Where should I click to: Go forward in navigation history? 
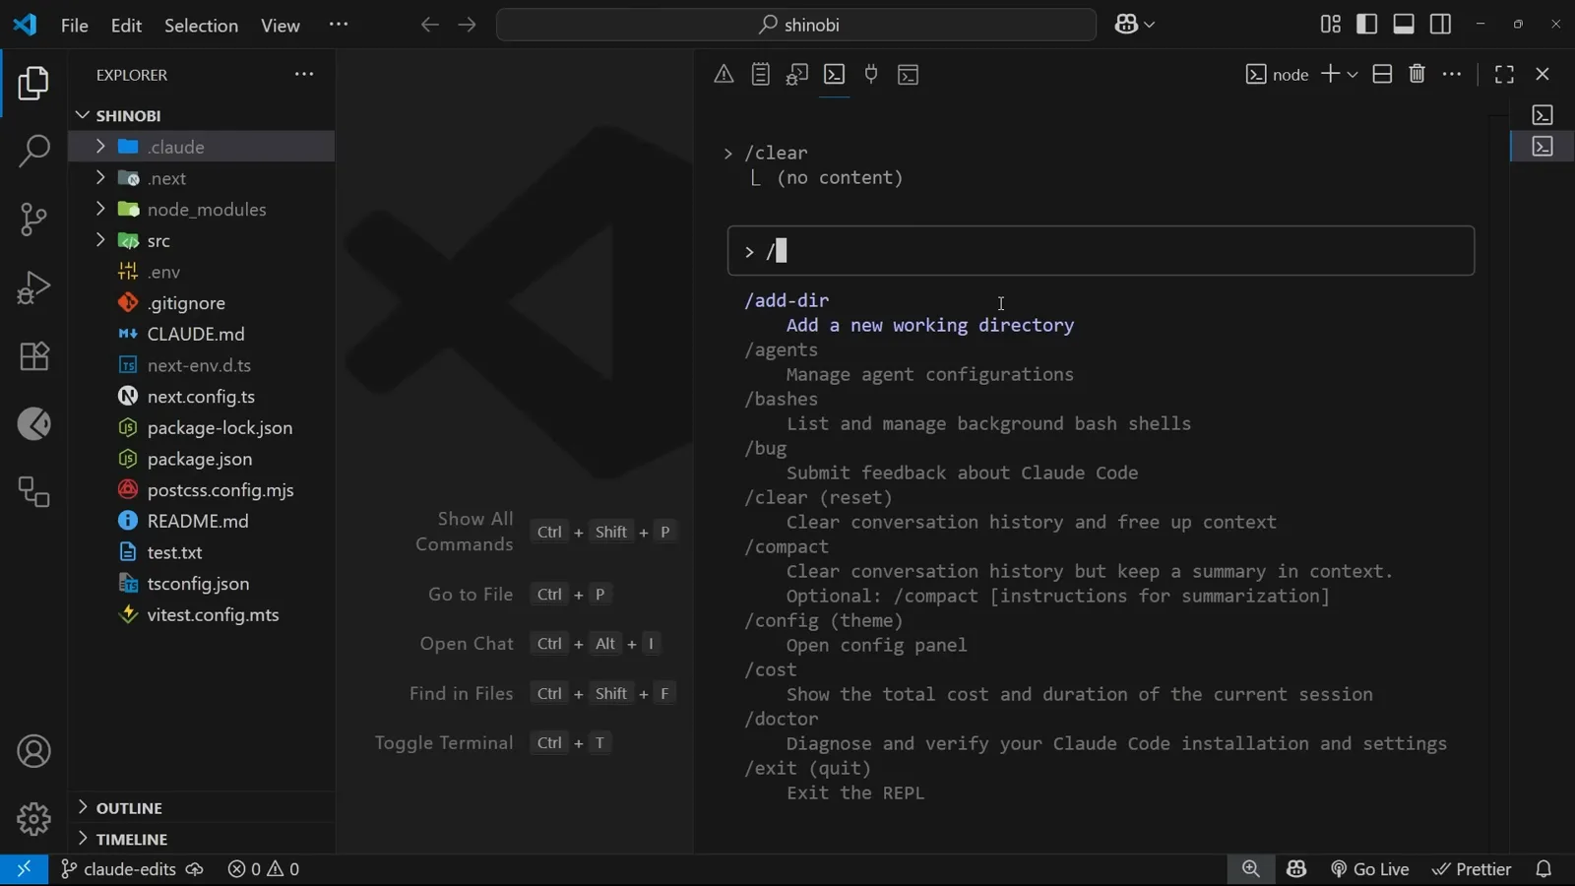[x=467, y=25]
